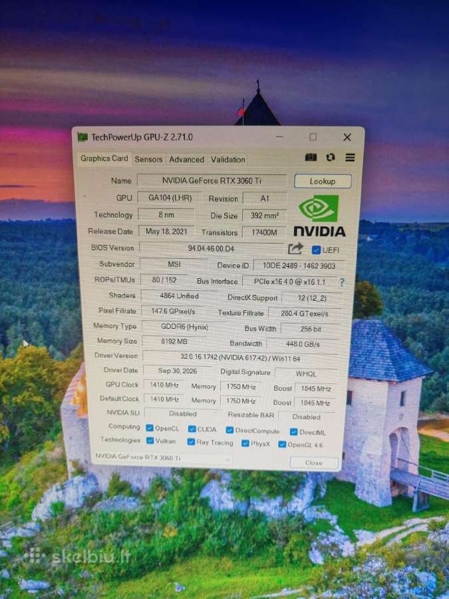The width and height of the screenshot is (449, 599).
Task: Click the BIOS Version field 94.04.46.00.D4
Action: pos(211,248)
